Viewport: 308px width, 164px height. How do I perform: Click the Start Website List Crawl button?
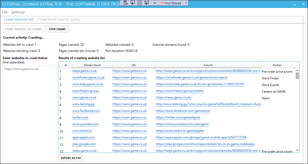pos(24,29)
